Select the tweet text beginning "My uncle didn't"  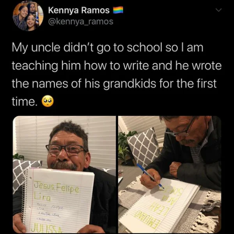tap(117, 74)
